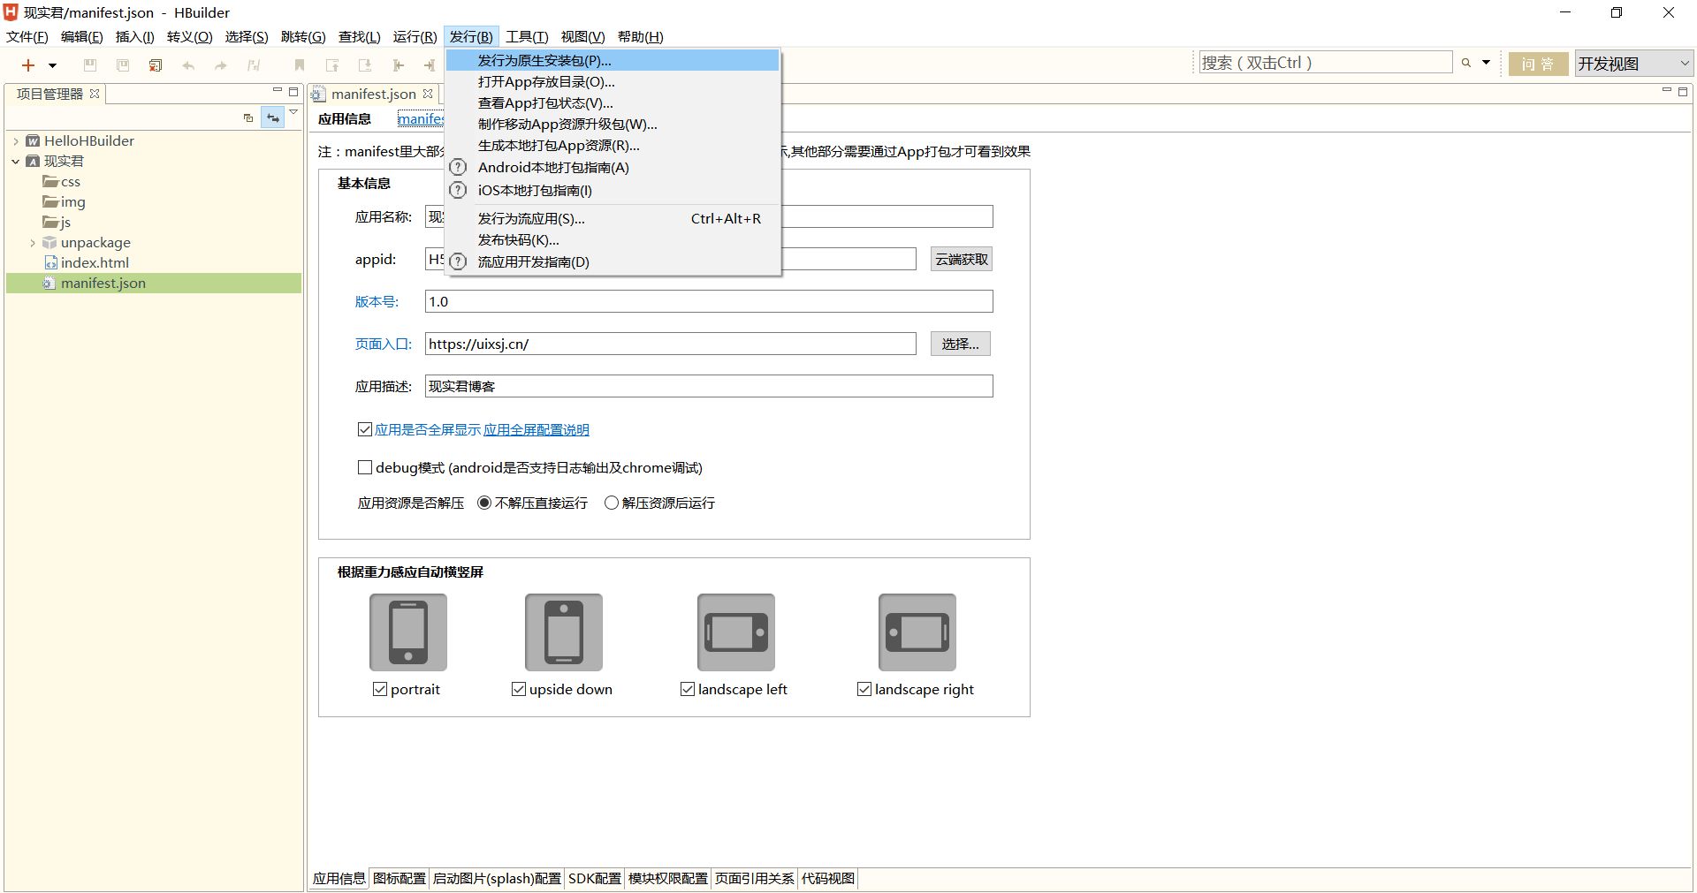Click the next annotation toolbar icon
The height and width of the screenshot is (893, 1697).
[x=365, y=65]
